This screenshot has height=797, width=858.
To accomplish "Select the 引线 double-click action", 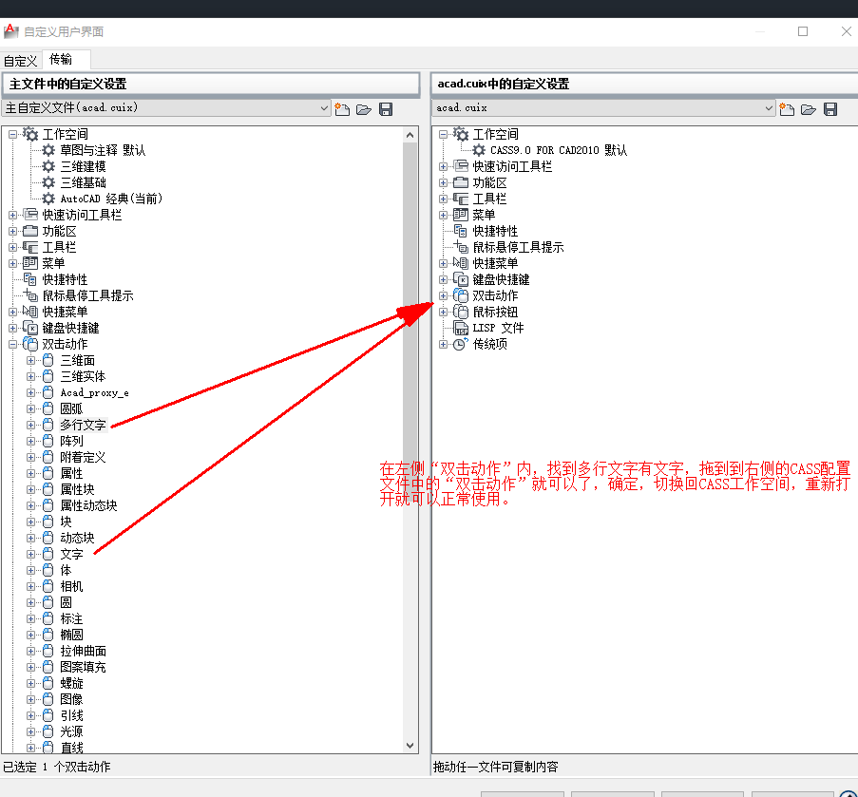I will tap(71, 715).
